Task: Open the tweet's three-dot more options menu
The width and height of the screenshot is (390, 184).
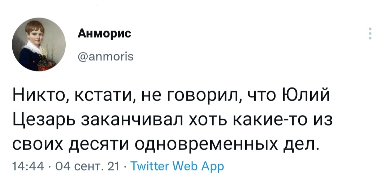Action: click(x=370, y=33)
